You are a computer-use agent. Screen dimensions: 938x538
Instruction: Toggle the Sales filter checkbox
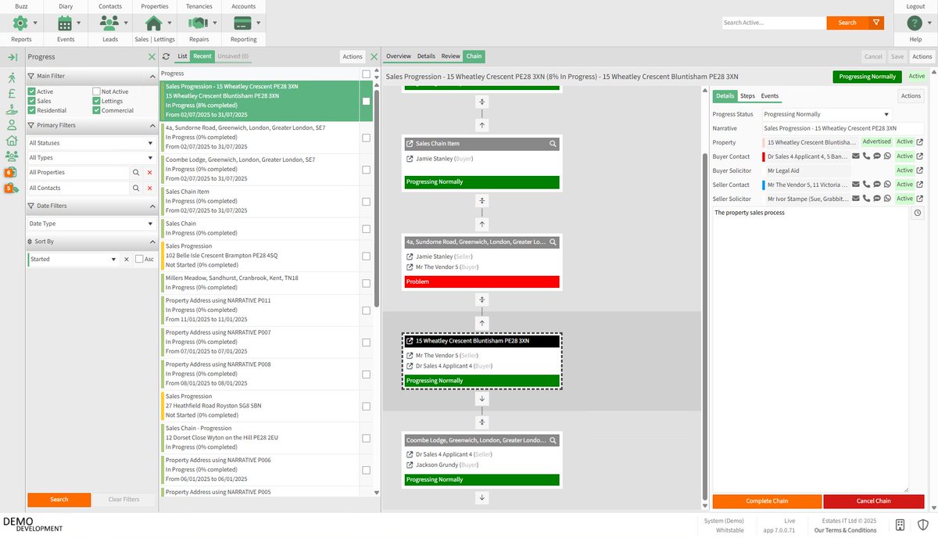coord(32,101)
